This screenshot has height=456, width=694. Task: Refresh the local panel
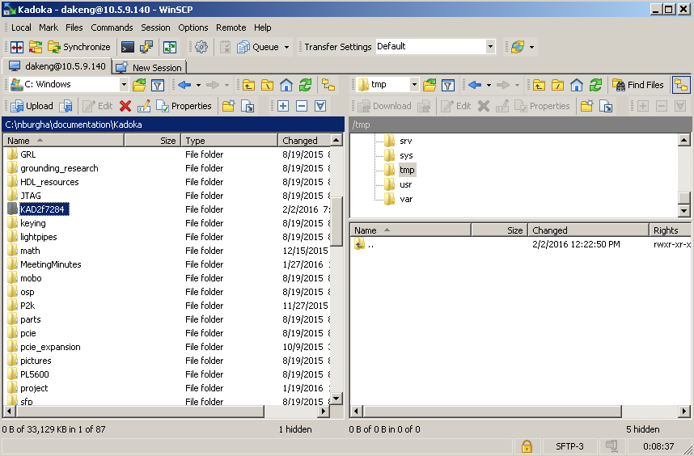point(305,85)
